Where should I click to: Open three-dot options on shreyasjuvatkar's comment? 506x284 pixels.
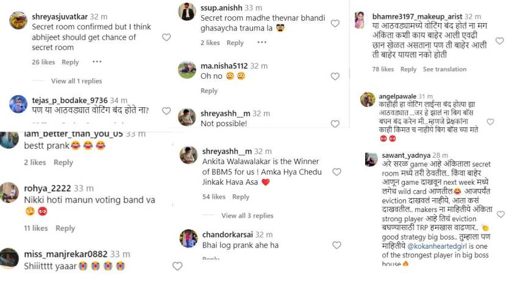(97, 62)
